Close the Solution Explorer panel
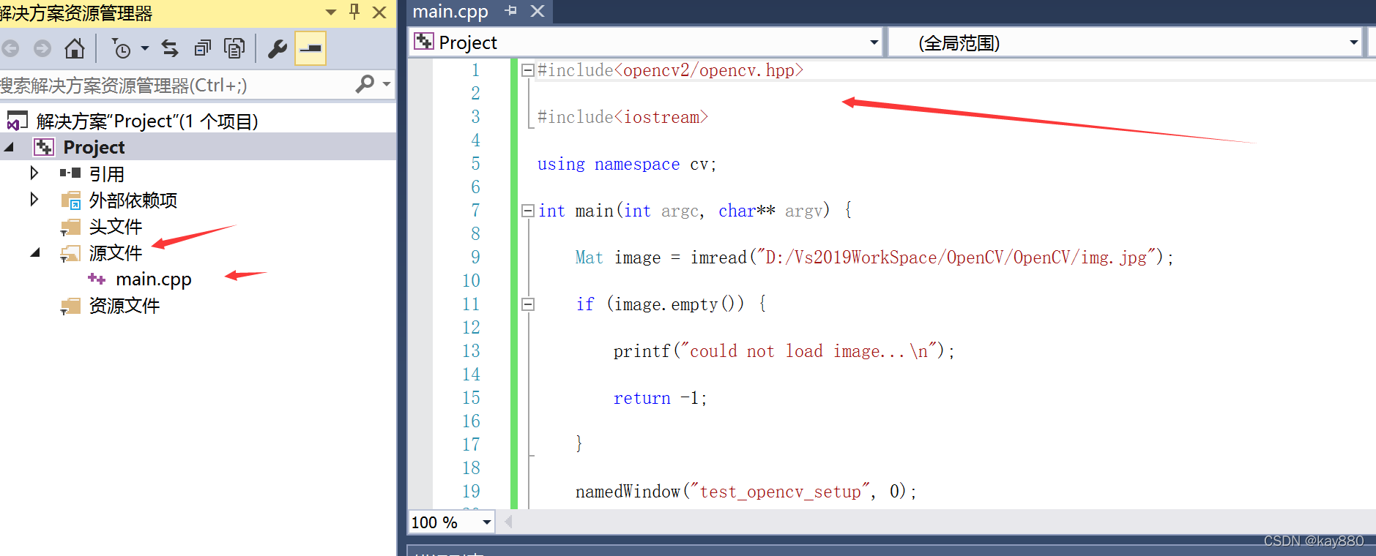Image resolution: width=1376 pixels, height=556 pixels. pyautogui.click(x=379, y=12)
